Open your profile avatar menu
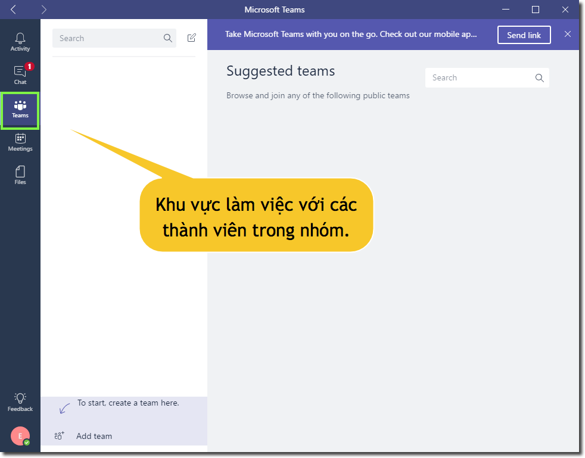The width and height of the screenshot is (585, 458). [x=20, y=436]
